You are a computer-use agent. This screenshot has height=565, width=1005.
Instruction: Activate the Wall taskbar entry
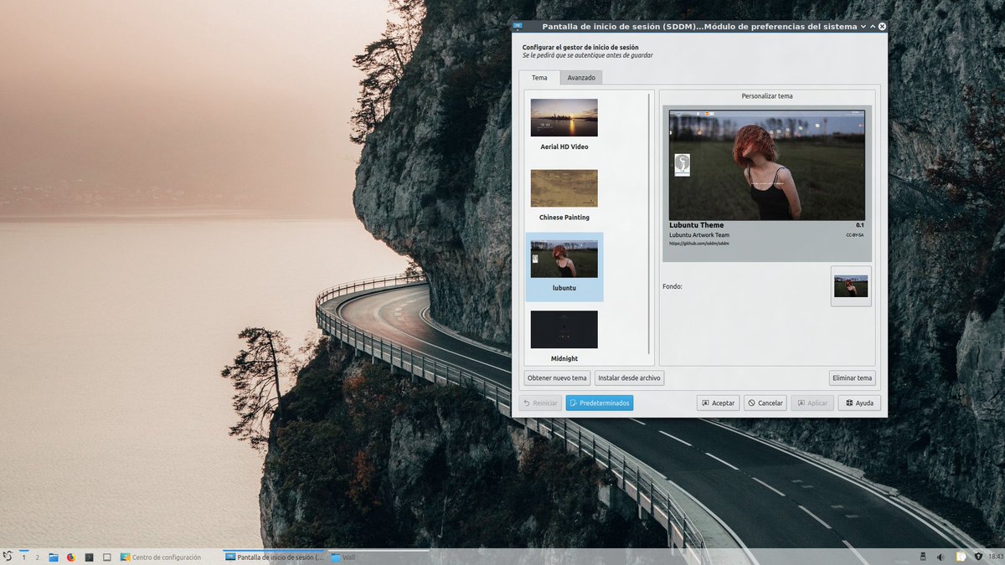(379, 557)
